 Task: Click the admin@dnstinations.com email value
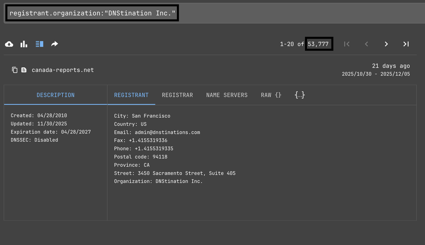click(167, 132)
